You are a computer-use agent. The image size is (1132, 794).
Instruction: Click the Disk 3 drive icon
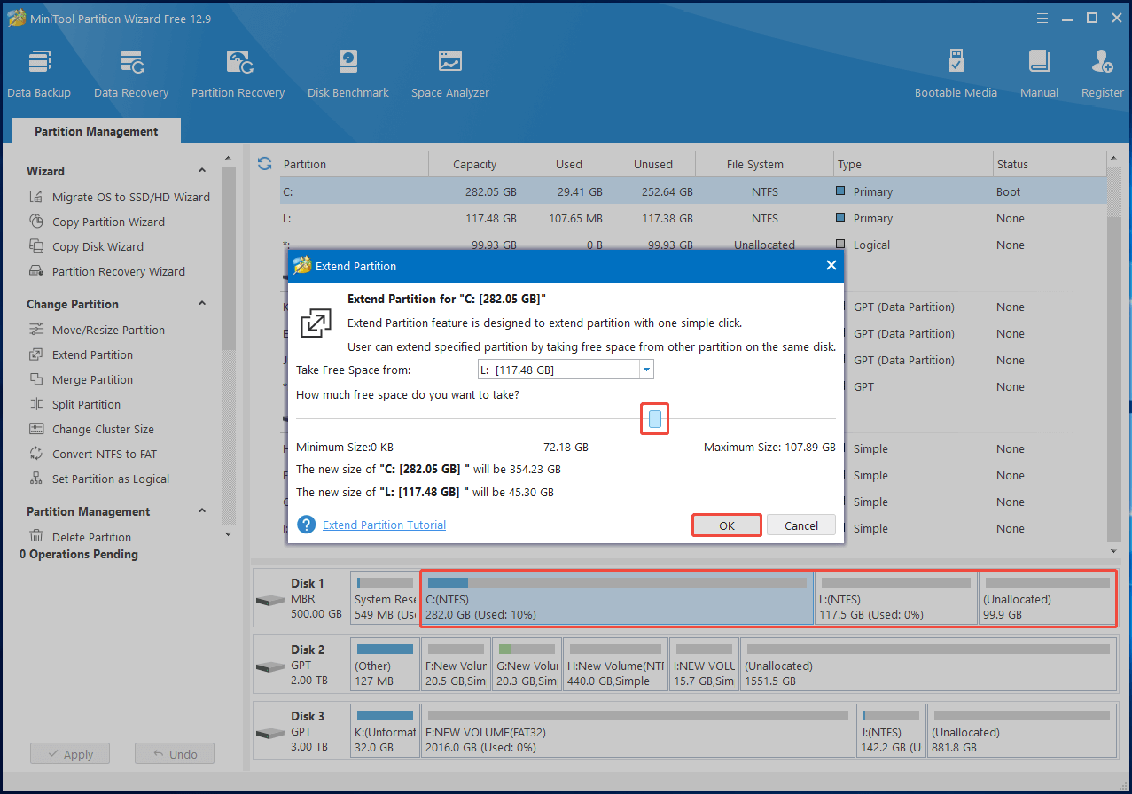(x=270, y=733)
